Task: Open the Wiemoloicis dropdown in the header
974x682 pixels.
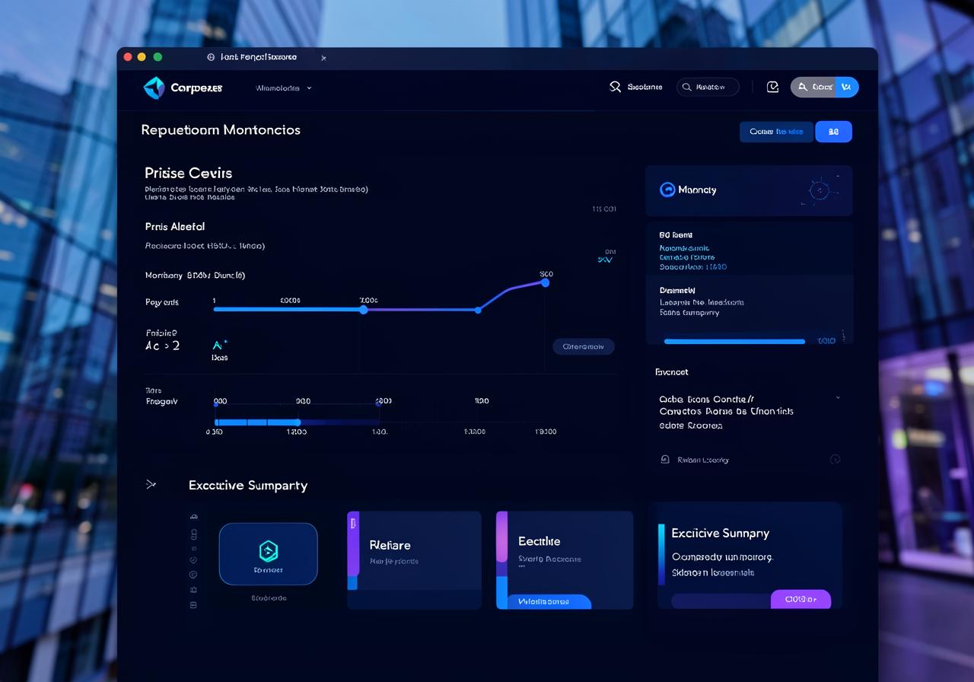Action: [x=284, y=88]
